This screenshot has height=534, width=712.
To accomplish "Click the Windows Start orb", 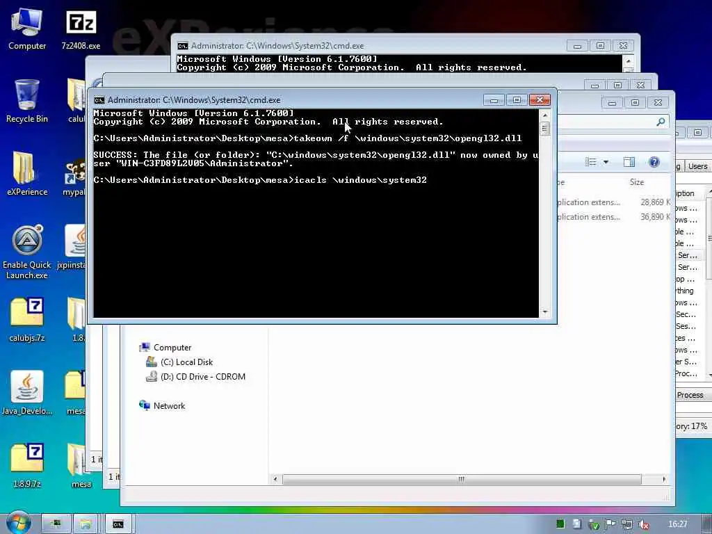I will coord(18,523).
